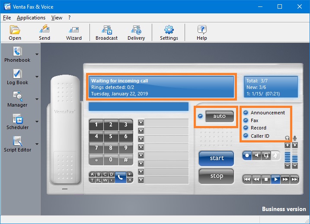Image resolution: width=310 pixels, height=224 pixels.
Task: Play the message with the blue play button
Action: [x=275, y=179]
